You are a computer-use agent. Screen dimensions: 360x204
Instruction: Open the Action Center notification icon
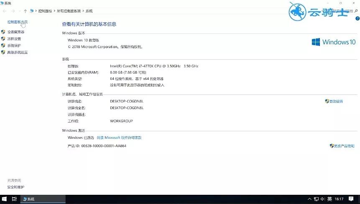(351, 199)
